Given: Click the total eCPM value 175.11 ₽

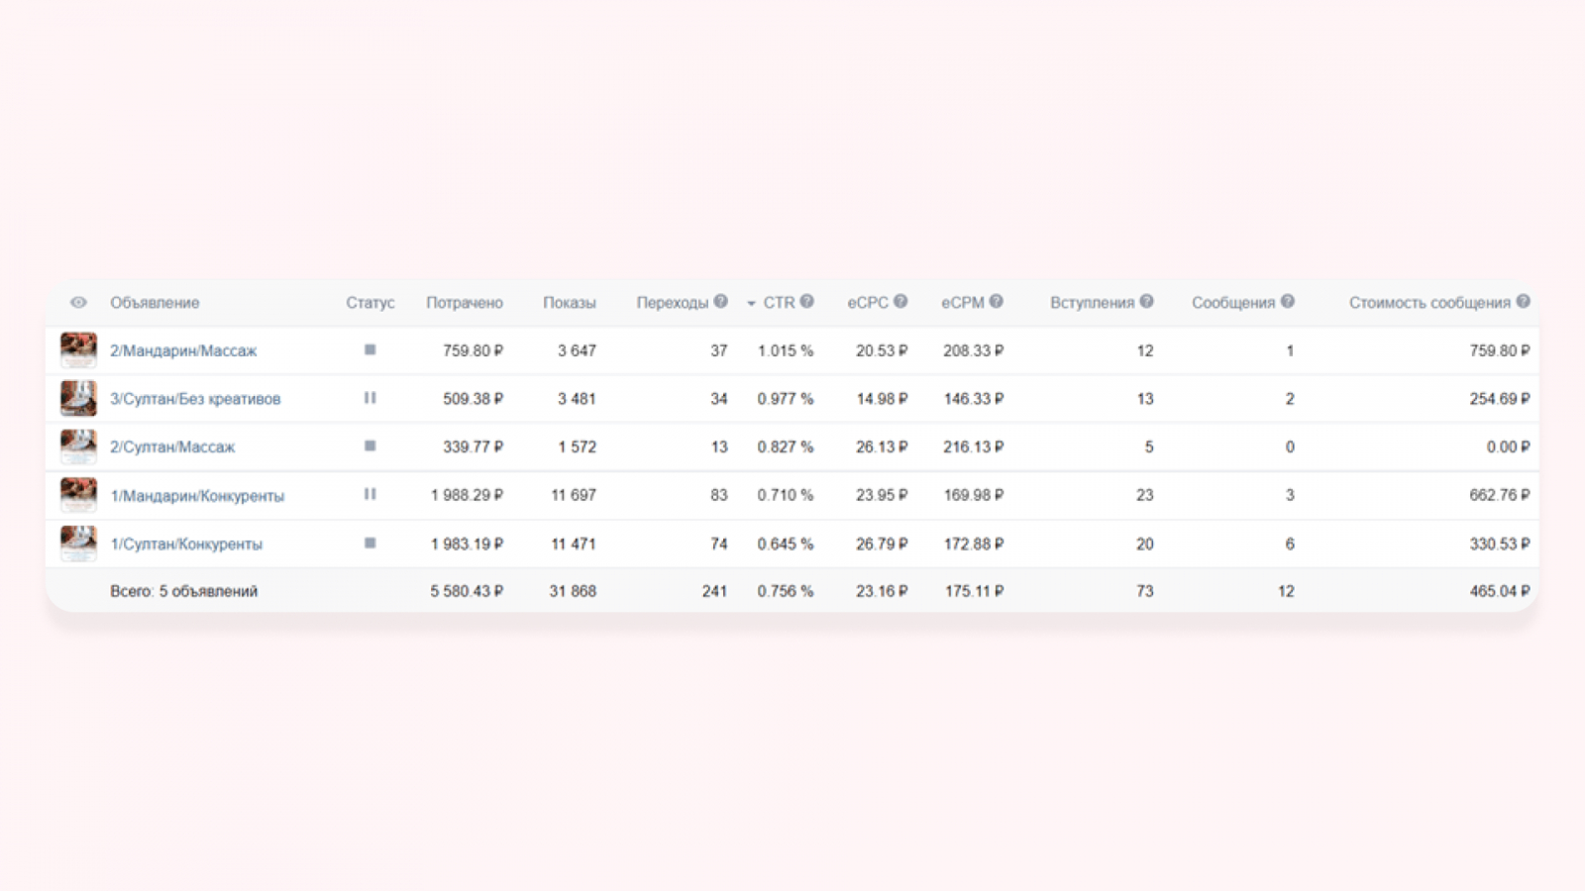Looking at the screenshot, I should coord(974,592).
